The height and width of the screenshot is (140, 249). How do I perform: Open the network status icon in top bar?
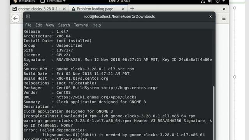(203, 2)
